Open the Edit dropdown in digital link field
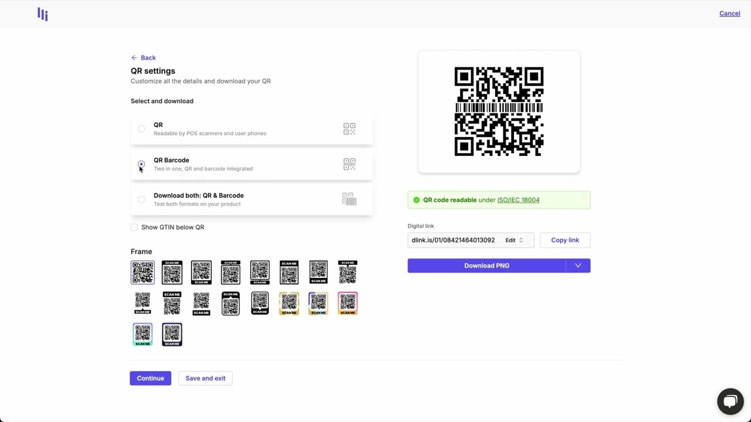Image resolution: width=751 pixels, height=422 pixels. tap(515, 240)
